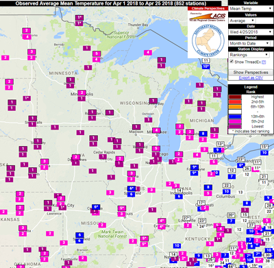Click the Show Perspectives button
Image resolution: width=274 pixels, height=268 pixels.
(x=251, y=73)
